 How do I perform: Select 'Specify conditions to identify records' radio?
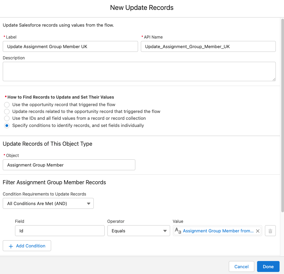point(7,126)
